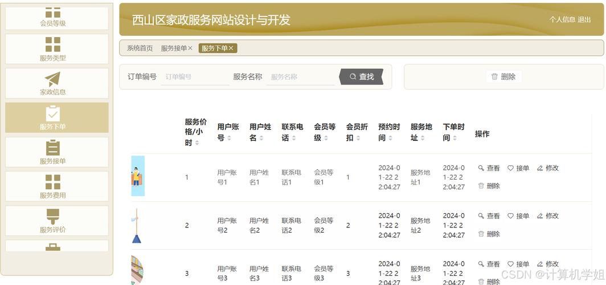The height and width of the screenshot is (285, 606).
Task: Sort by 会员等级 column arrows
Action: 325,138
